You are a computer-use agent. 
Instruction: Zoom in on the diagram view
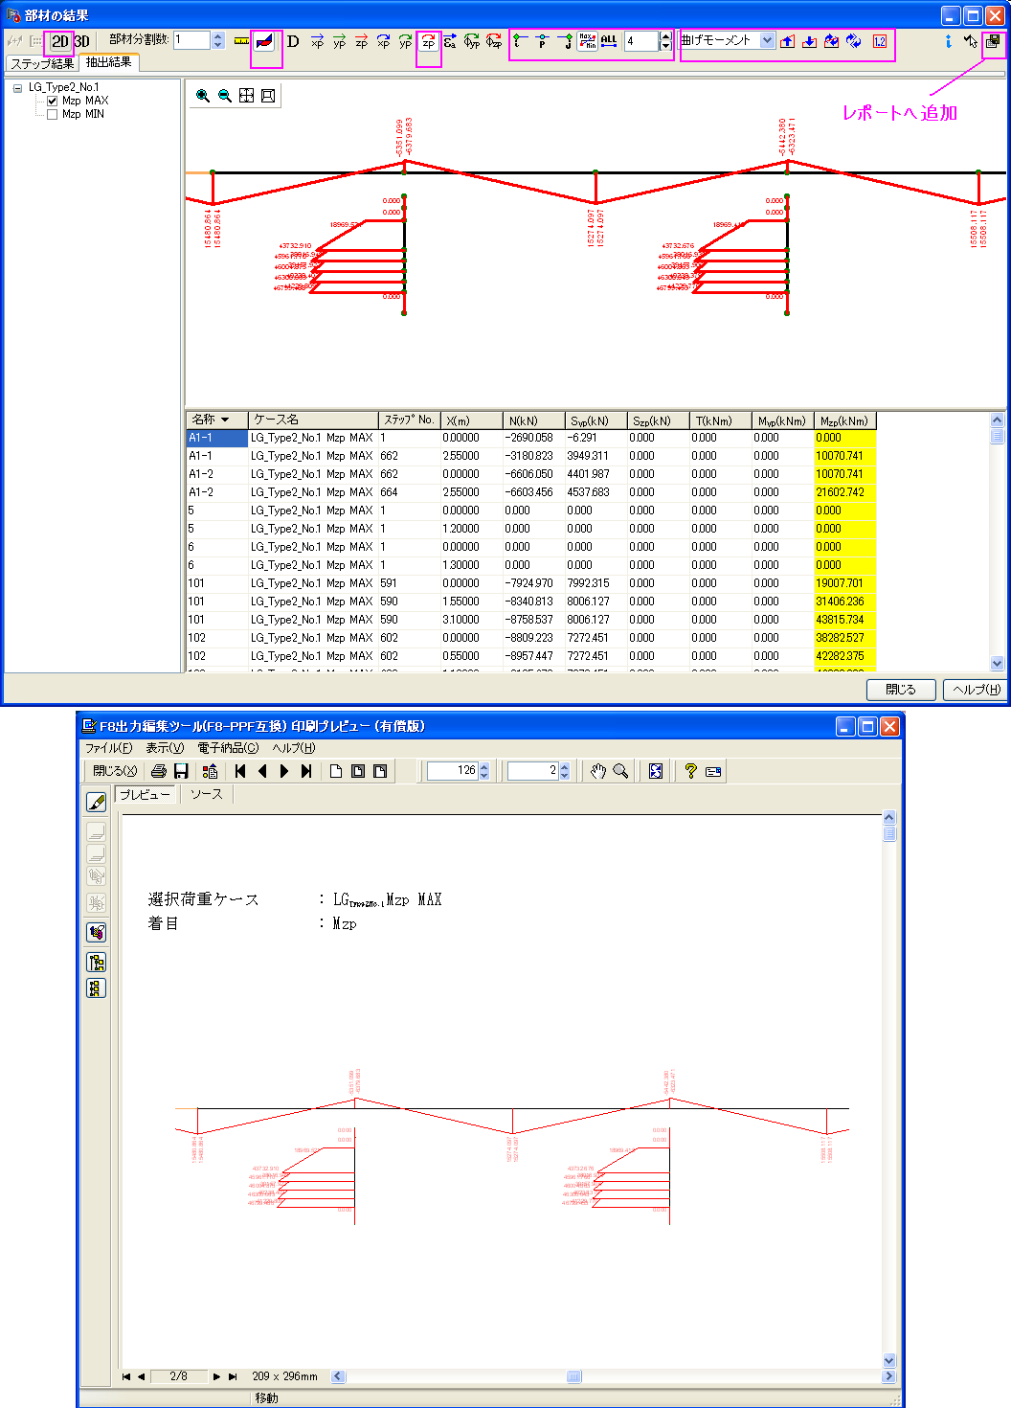[202, 96]
